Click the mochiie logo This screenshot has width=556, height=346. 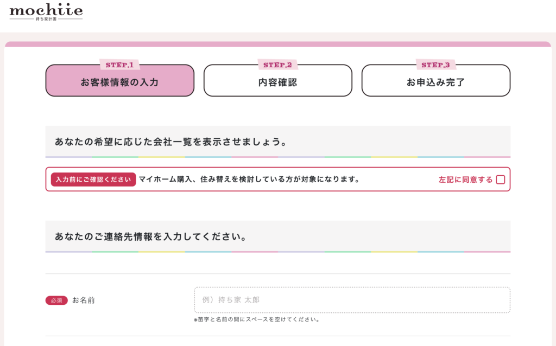tap(46, 9)
